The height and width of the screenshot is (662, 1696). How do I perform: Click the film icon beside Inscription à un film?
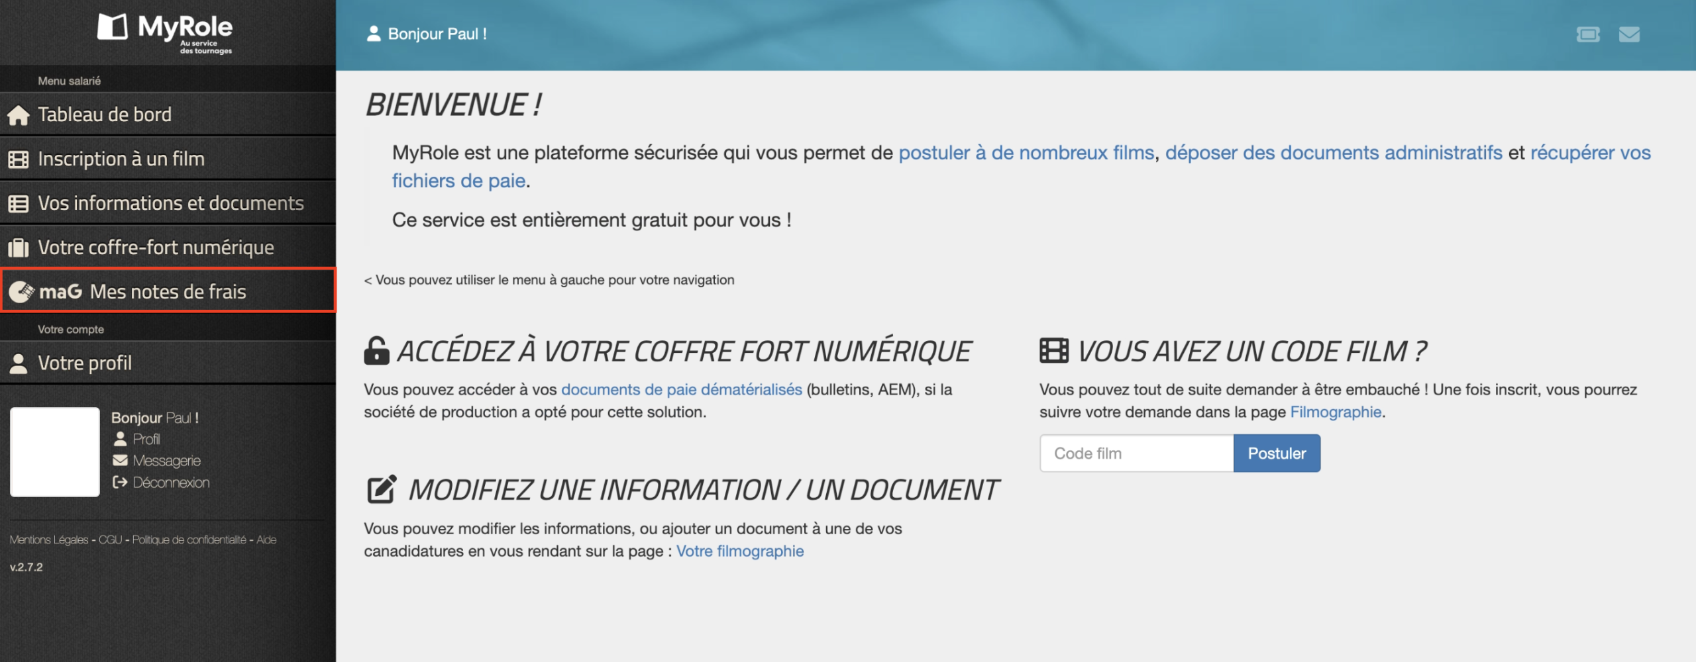click(x=19, y=160)
